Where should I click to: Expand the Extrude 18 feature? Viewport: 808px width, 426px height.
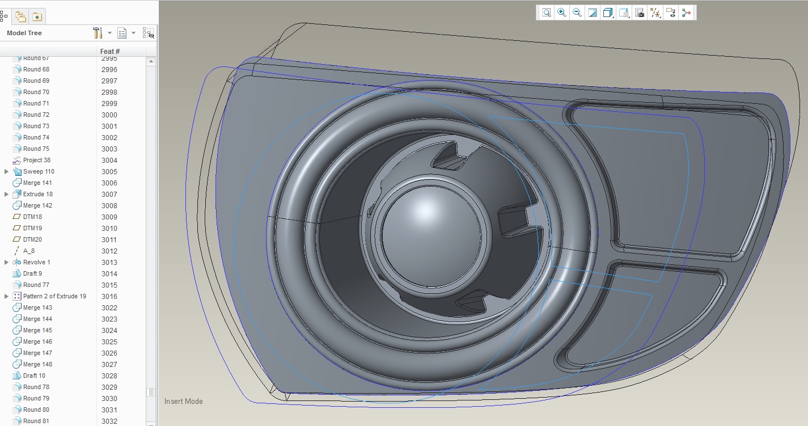coord(6,194)
